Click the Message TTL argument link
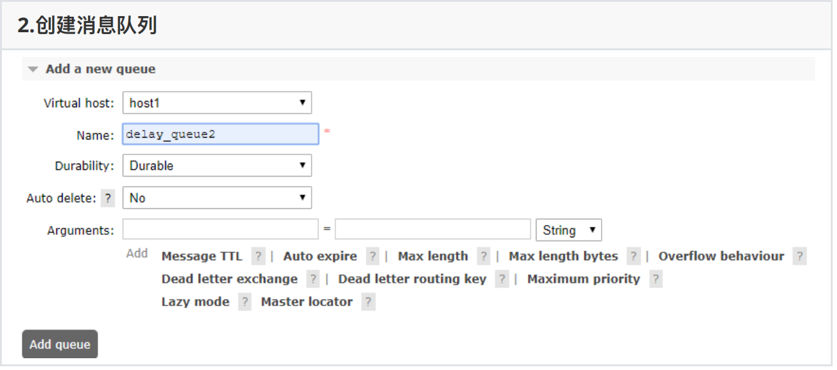Screen dimensions: 837x370 click(x=202, y=257)
